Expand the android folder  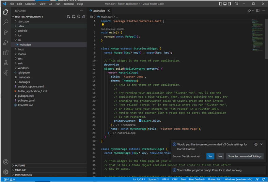point(22,31)
